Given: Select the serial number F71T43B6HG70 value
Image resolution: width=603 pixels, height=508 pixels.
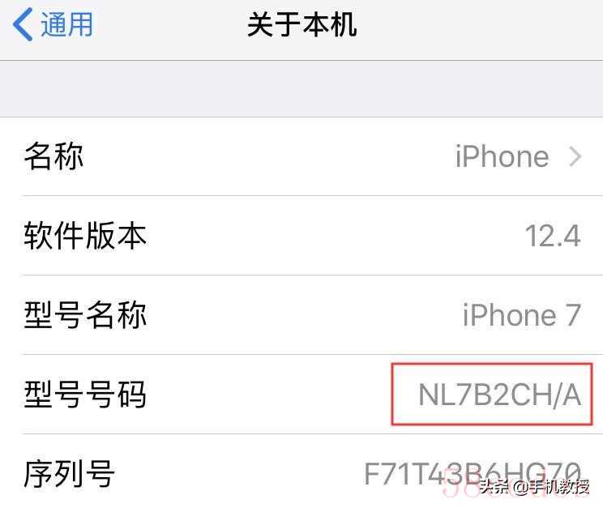Looking at the screenshot, I should 473,474.
